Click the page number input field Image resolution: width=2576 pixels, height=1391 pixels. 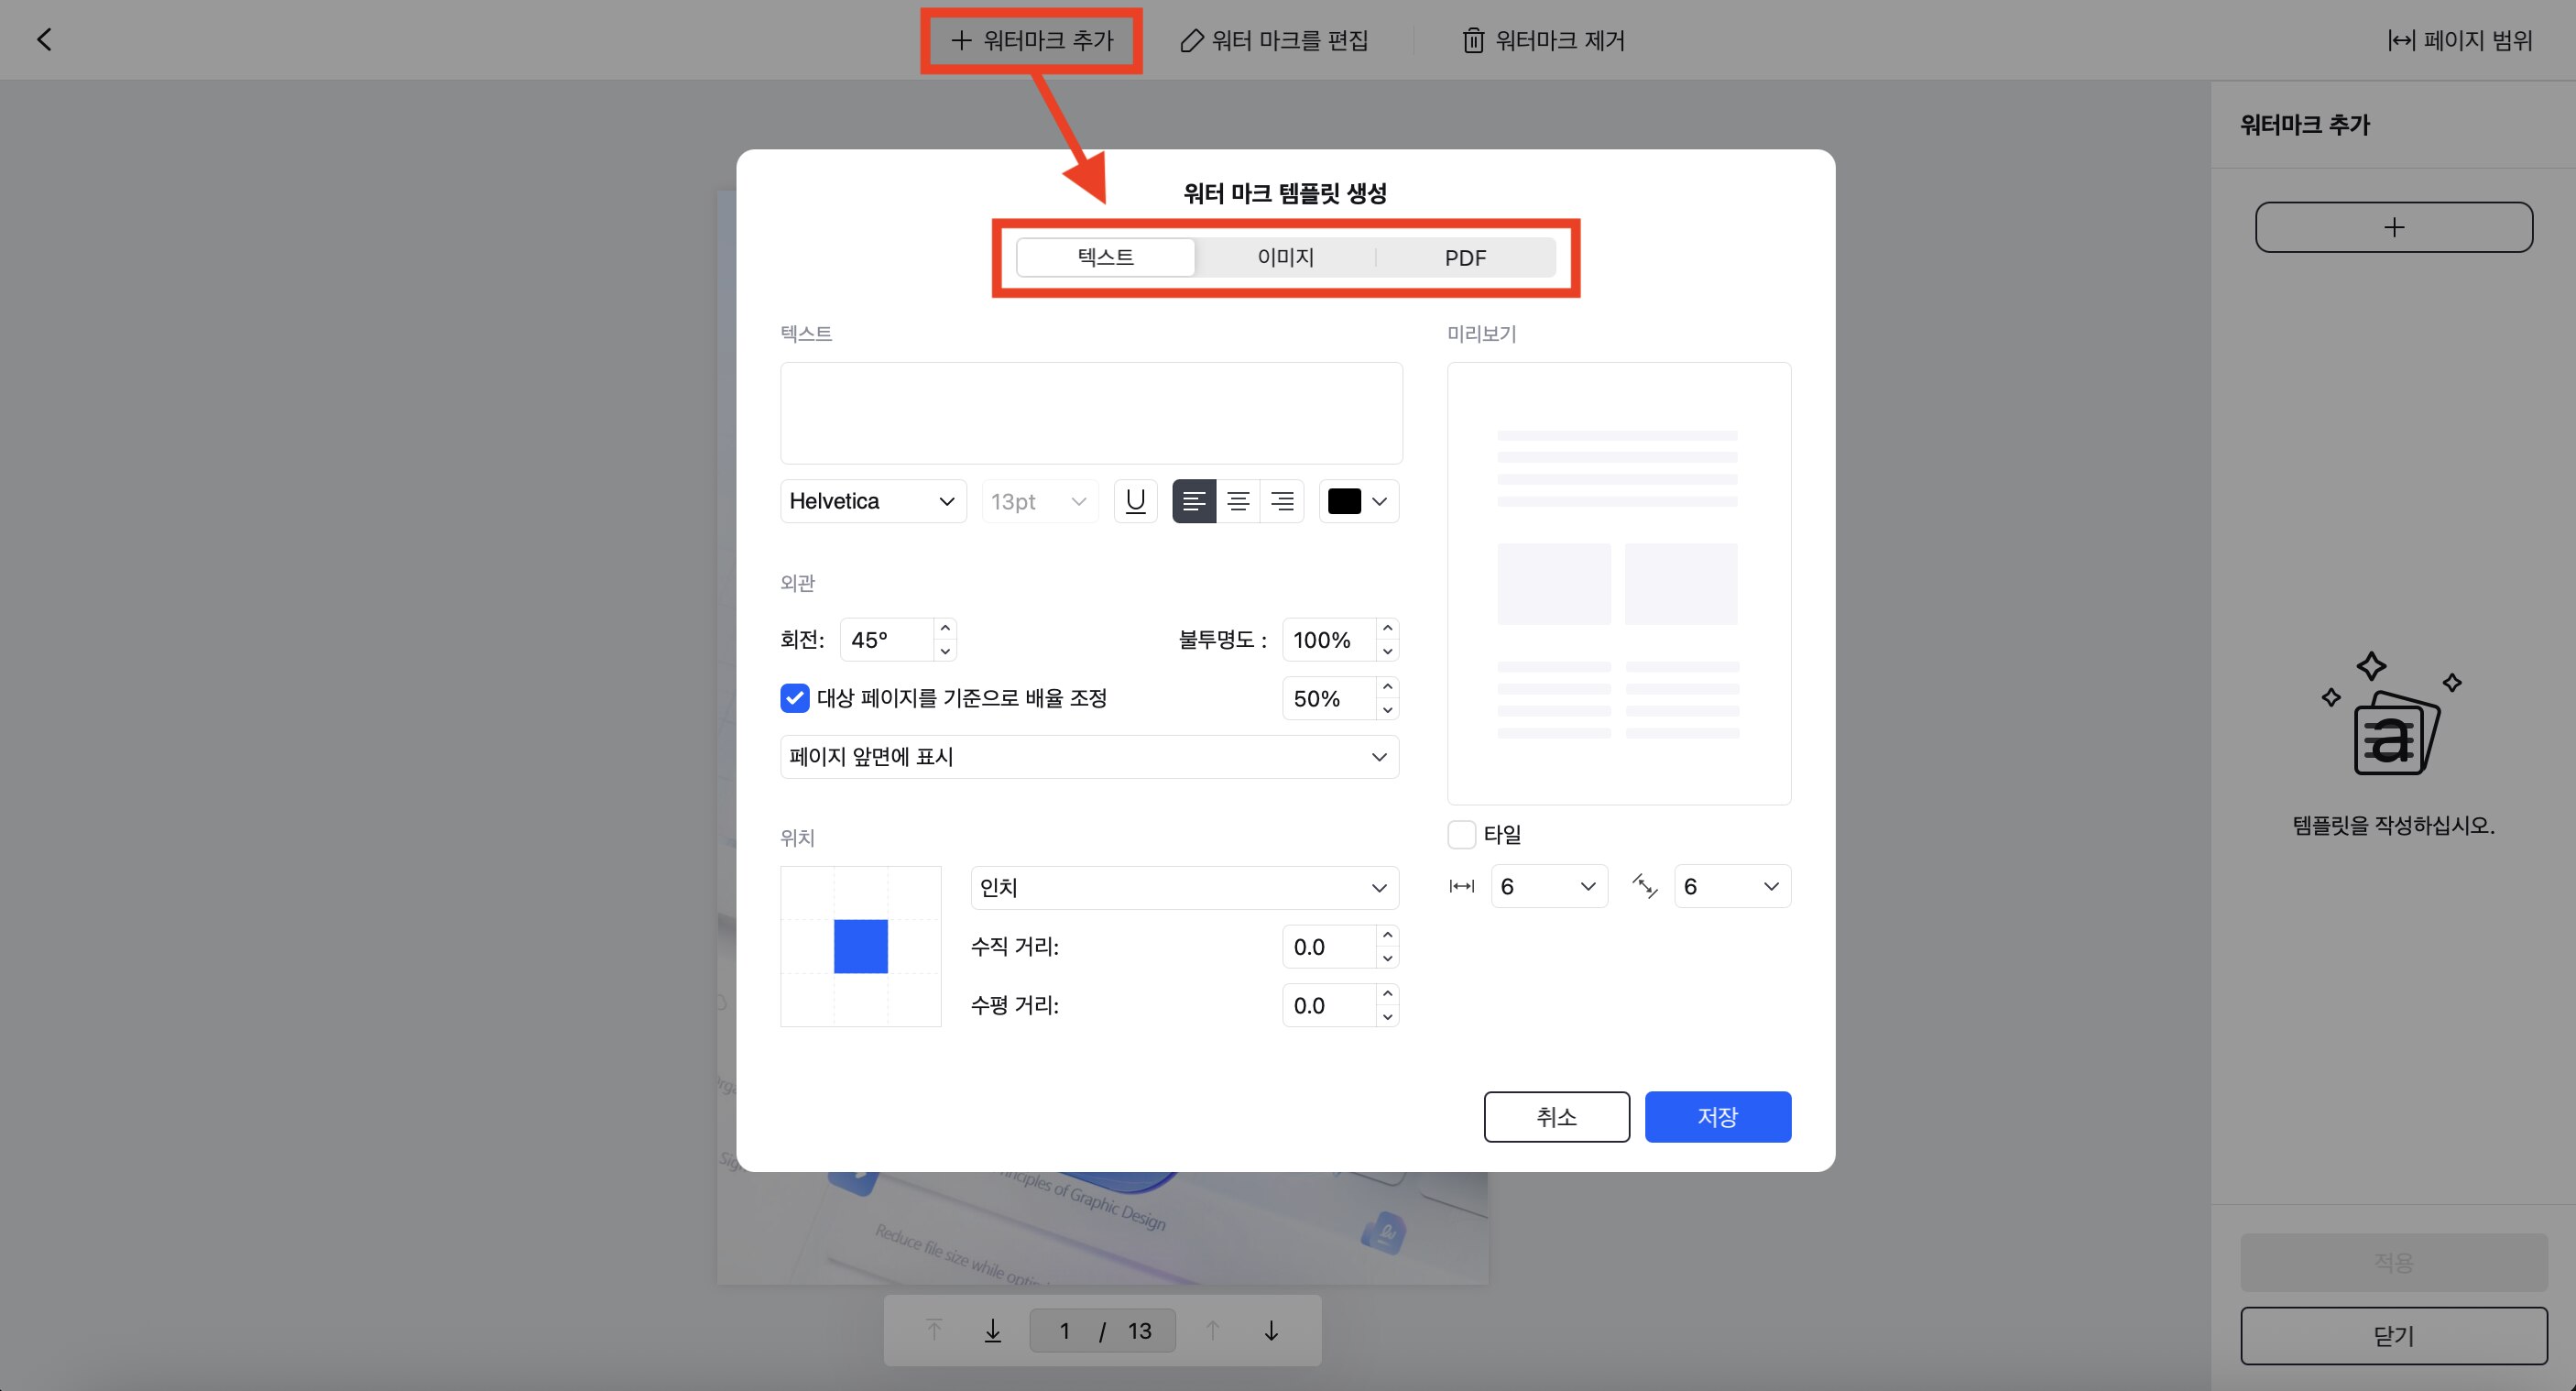(x=1064, y=1330)
